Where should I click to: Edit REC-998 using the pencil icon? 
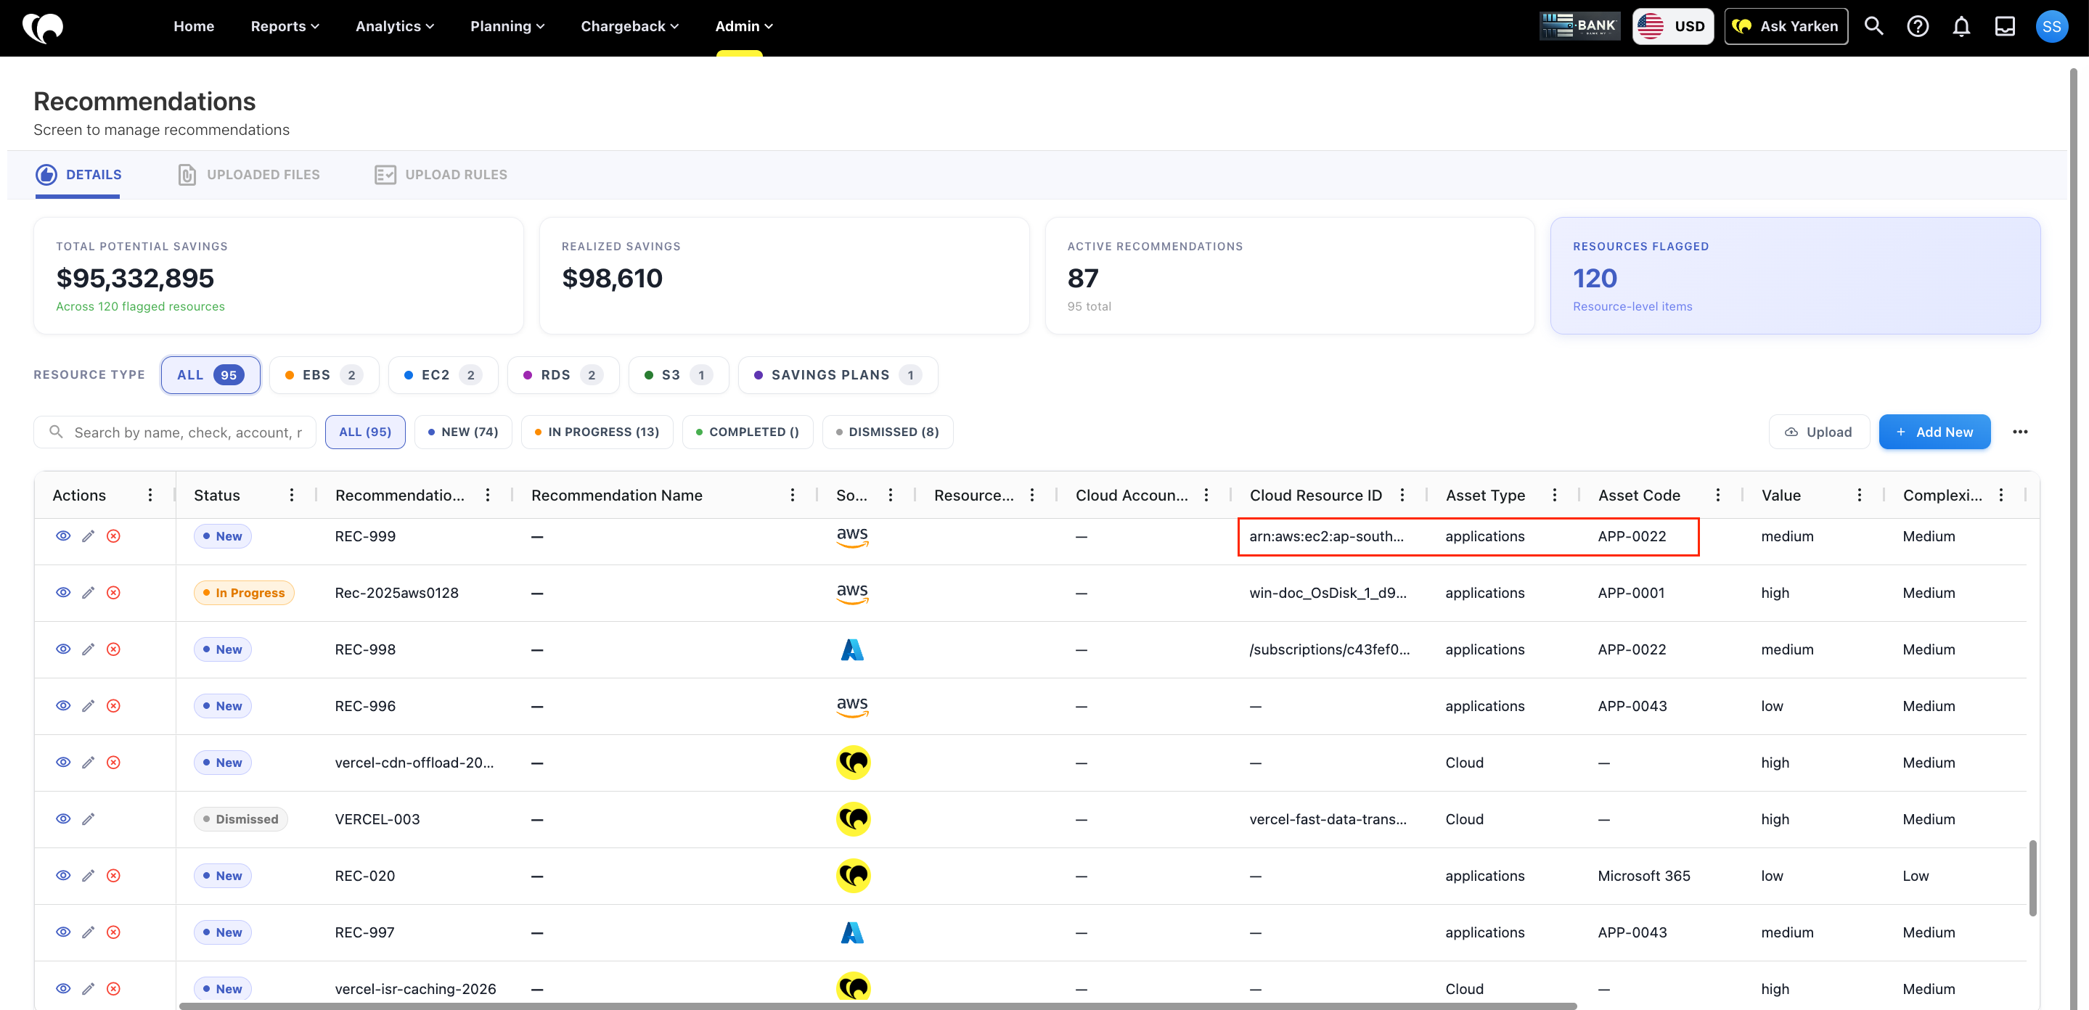click(89, 650)
